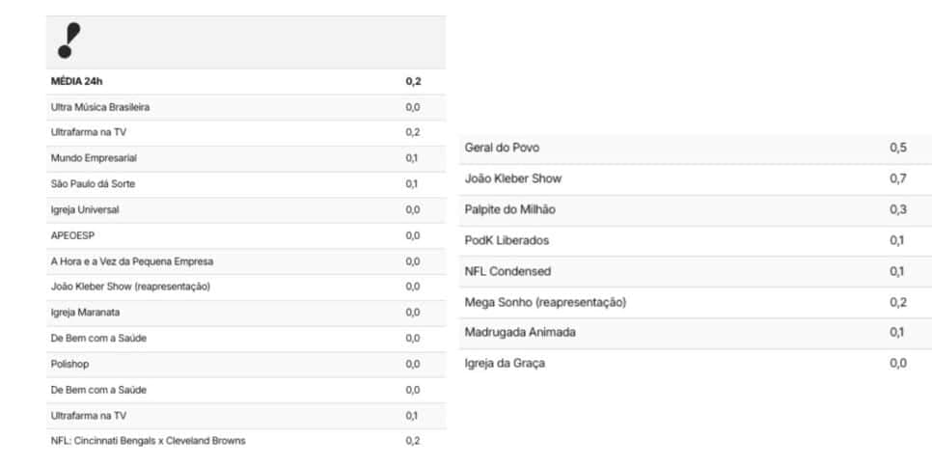932x466 pixels.
Task: Select the Mundo Empresarial row
Action: tap(246, 158)
